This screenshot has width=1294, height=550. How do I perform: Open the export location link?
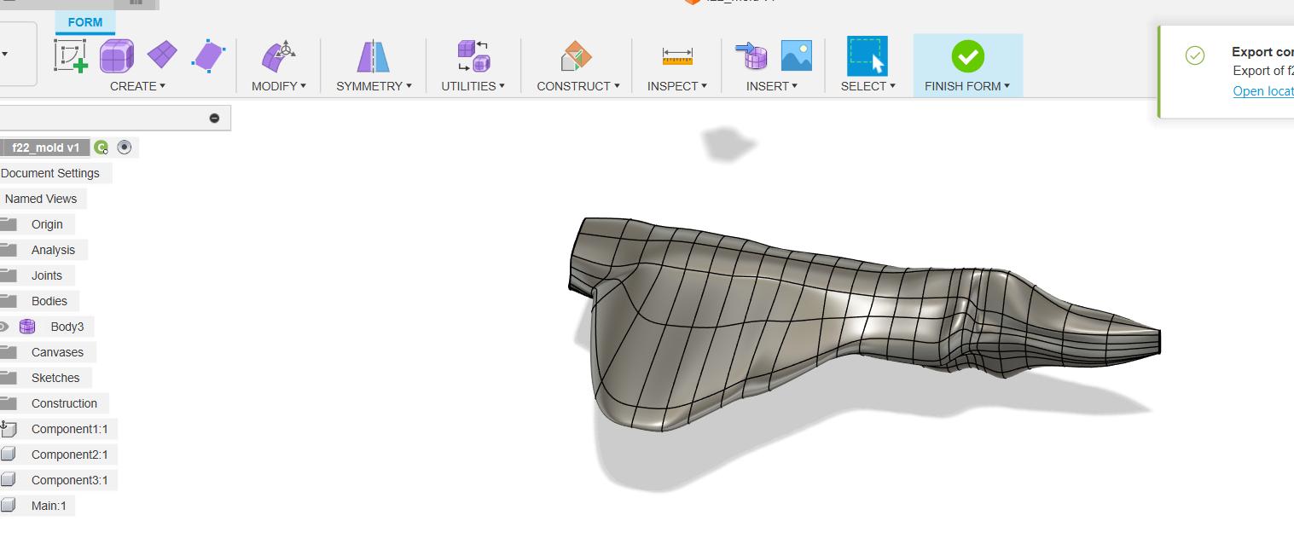1263,91
